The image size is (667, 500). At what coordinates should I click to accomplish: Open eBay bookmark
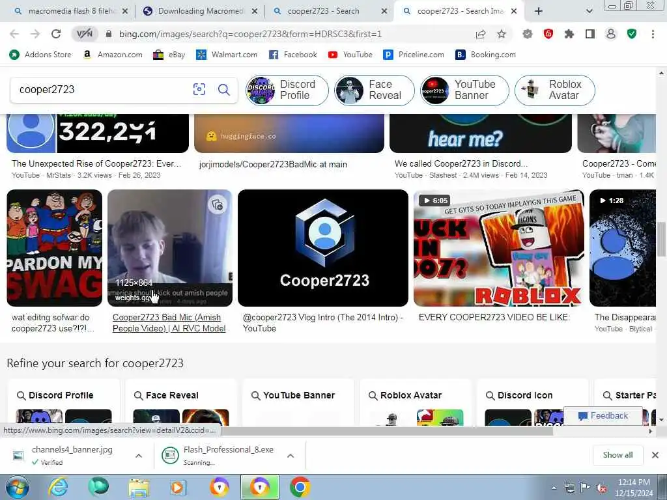tap(169, 55)
